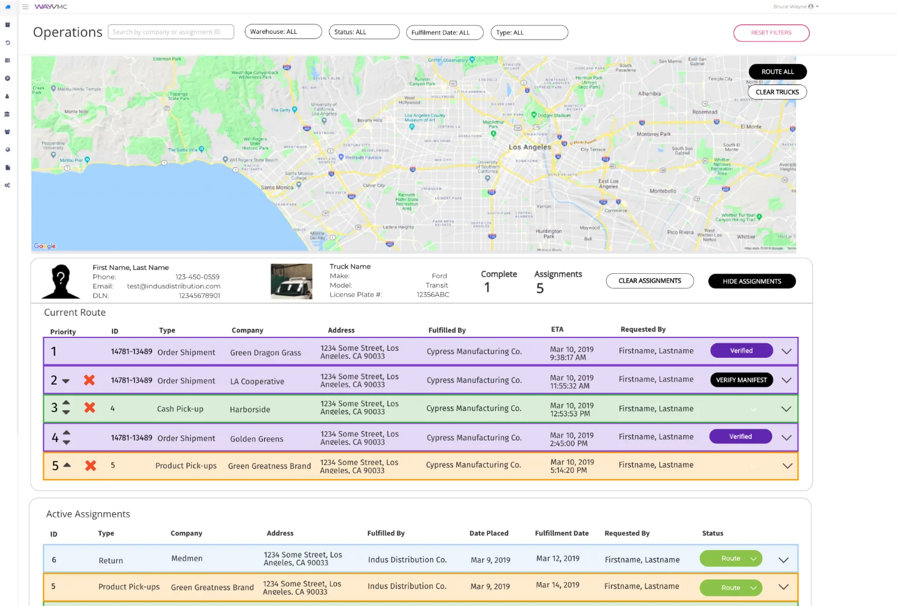Remove priority 2 LA Cooperative from route
The height and width of the screenshot is (606, 897).
point(89,380)
